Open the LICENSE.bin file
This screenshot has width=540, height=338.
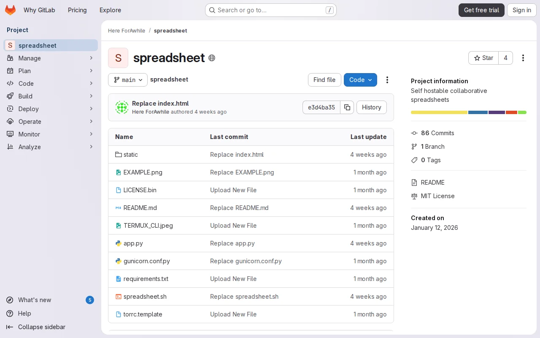coord(140,190)
